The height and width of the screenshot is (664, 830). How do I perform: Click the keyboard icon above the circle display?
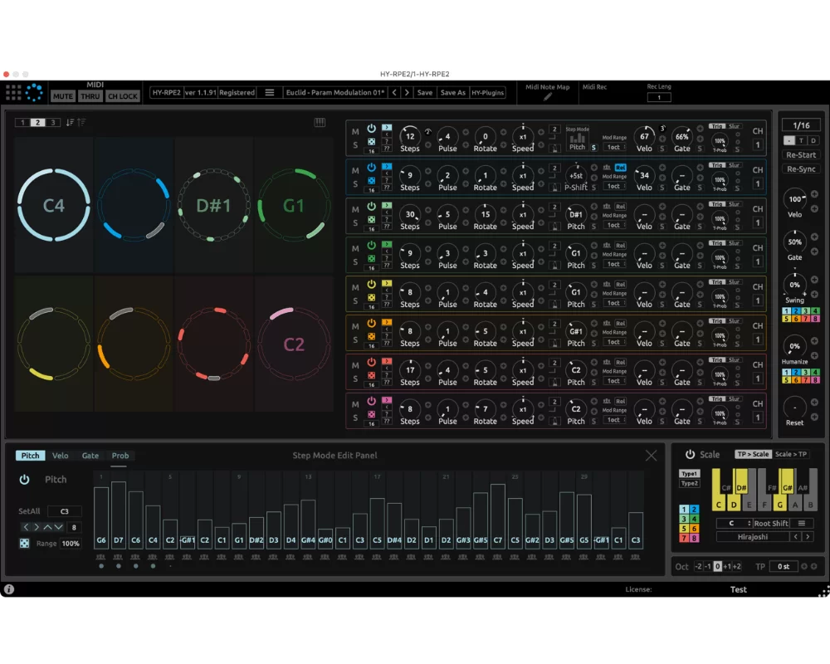tap(320, 122)
